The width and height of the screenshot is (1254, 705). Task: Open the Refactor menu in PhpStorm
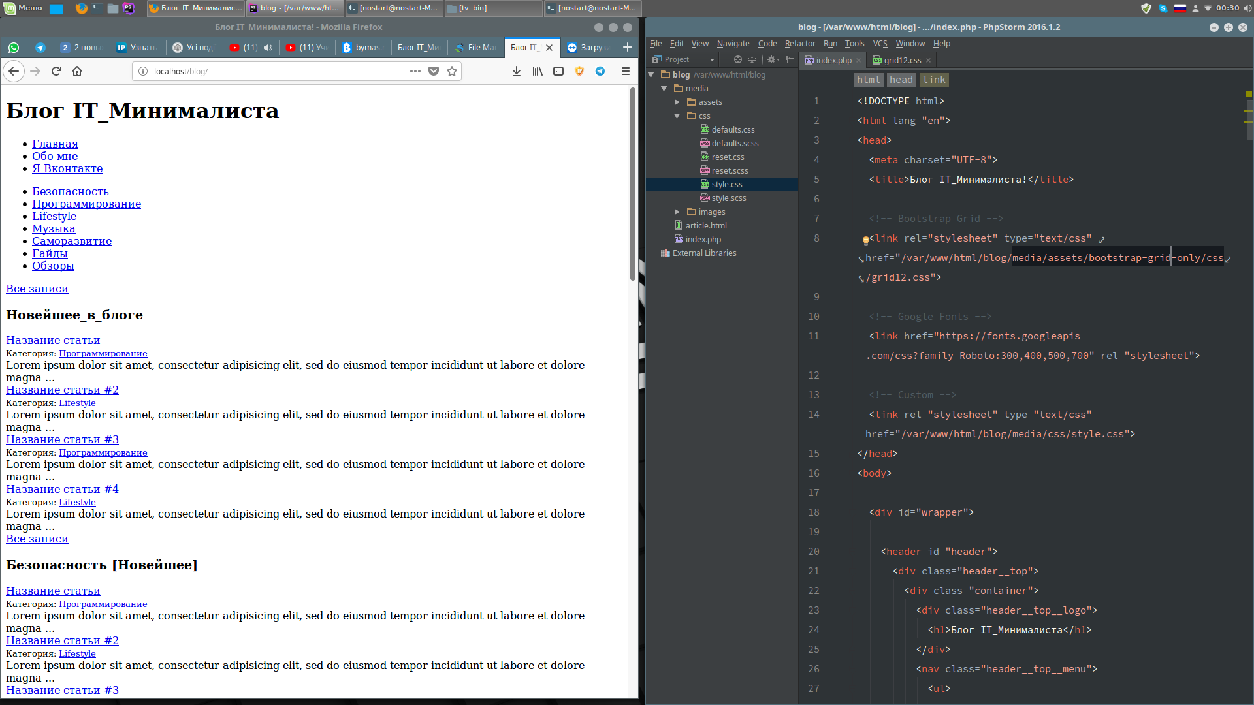(x=799, y=44)
